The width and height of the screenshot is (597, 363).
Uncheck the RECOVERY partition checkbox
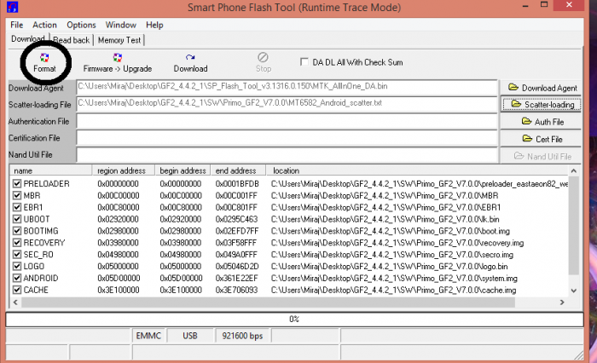[x=17, y=243]
